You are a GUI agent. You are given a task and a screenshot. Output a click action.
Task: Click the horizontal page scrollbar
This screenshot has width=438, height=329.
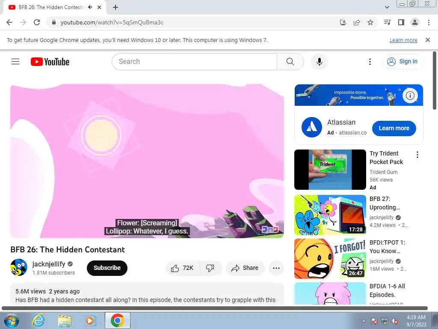(x=215, y=308)
